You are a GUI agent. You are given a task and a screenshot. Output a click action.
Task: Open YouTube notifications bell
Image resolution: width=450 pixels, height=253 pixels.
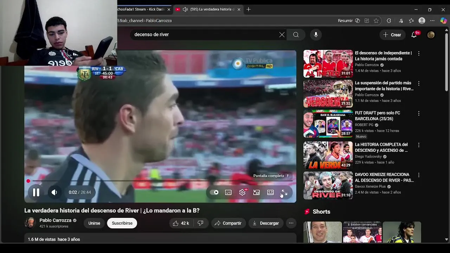tap(414, 35)
